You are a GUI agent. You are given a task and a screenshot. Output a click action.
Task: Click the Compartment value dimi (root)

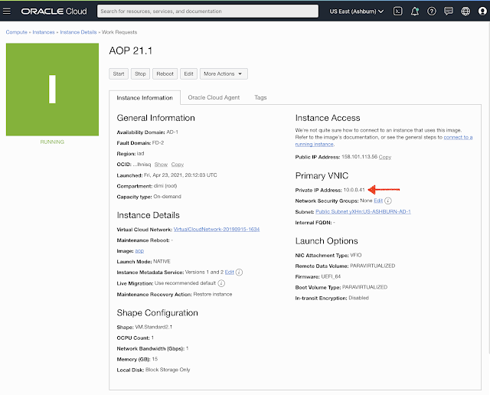tap(165, 186)
